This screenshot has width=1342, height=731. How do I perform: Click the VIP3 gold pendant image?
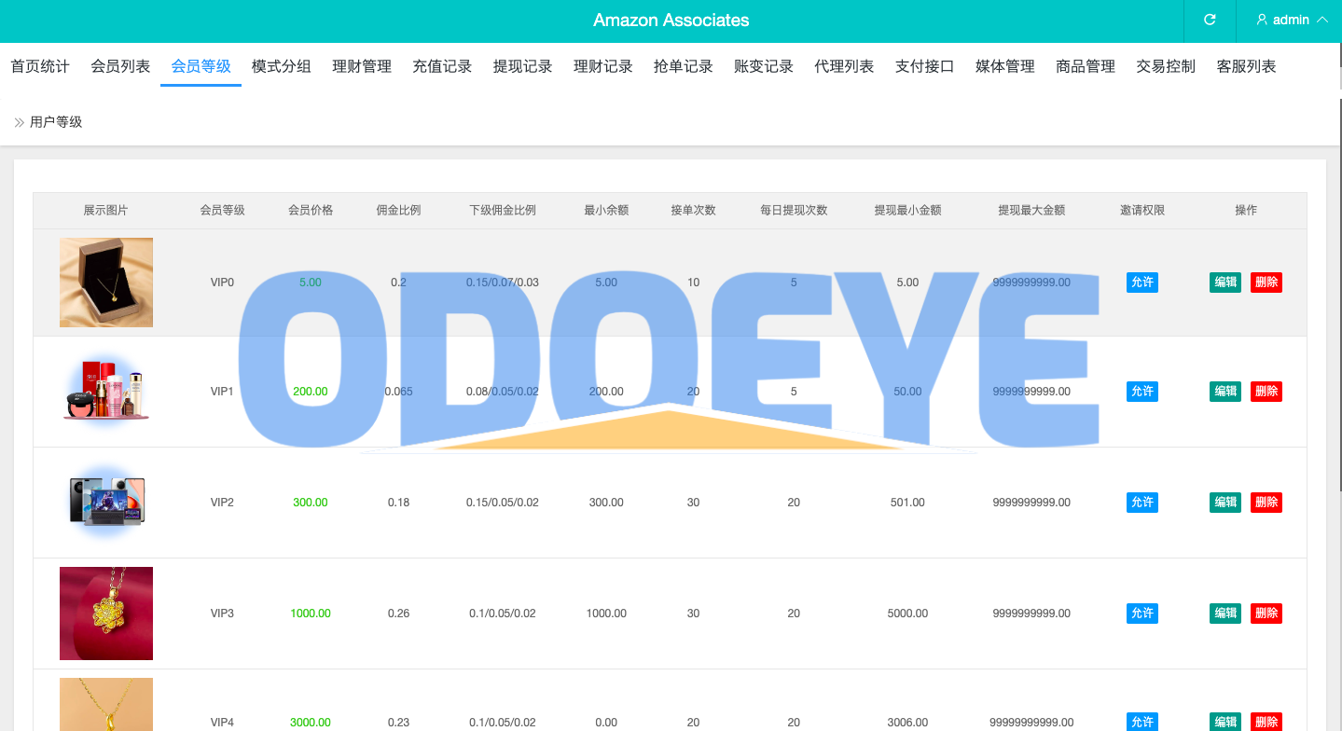tap(106, 613)
